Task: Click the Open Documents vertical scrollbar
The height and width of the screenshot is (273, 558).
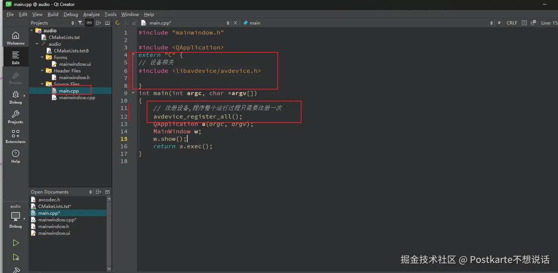Action: coord(109,234)
